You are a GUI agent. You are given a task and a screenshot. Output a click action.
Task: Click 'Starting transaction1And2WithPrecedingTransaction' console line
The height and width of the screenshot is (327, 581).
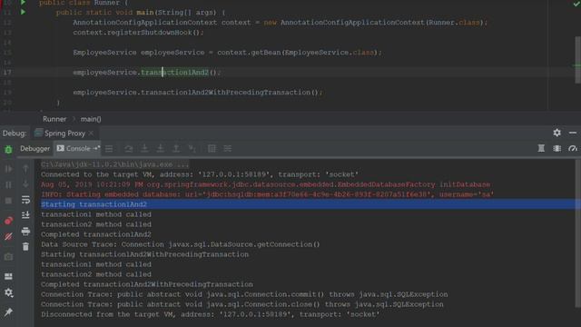[x=144, y=254]
